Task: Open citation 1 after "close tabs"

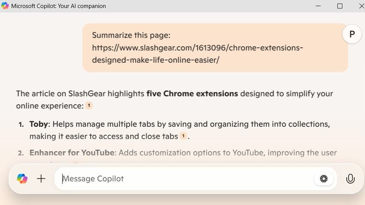Action: (183, 136)
